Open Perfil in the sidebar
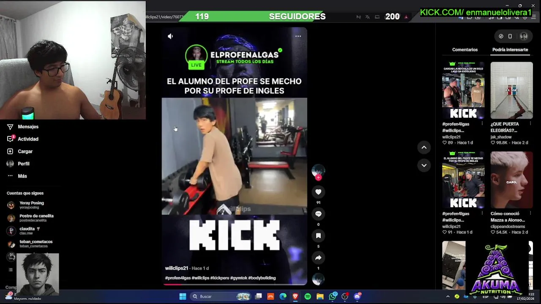Viewport: 541px width, 304px height. click(x=18, y=164)
